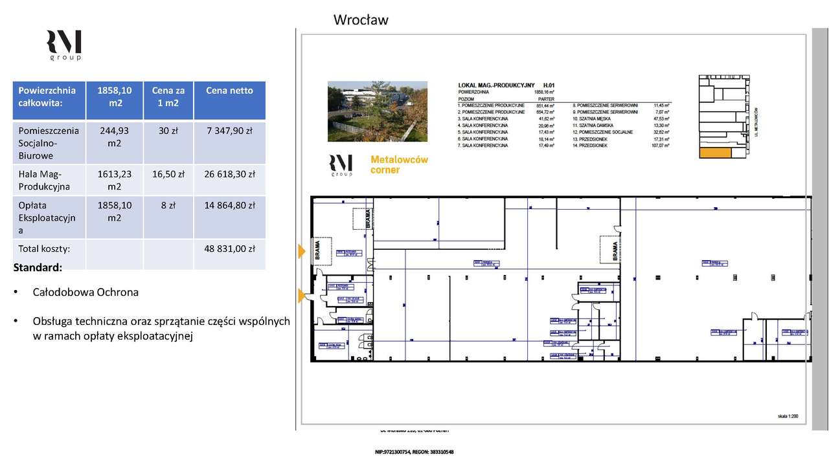Viewport: 829px width, 466px height.
Task: Select legend row "2. POMIESZCZENIE PRODUKCYJNE"
Action: [506, 112]
